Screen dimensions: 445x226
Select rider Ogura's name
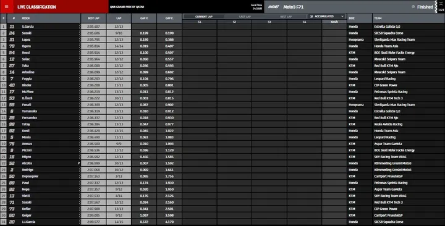(27, 46)
